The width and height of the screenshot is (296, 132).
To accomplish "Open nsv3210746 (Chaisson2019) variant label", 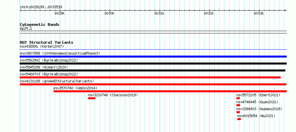I will tap(113, 95).
